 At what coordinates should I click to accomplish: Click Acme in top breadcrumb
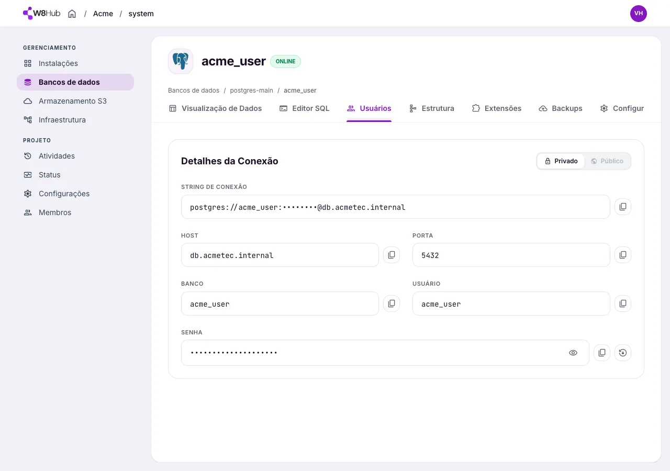click(103, 14)
